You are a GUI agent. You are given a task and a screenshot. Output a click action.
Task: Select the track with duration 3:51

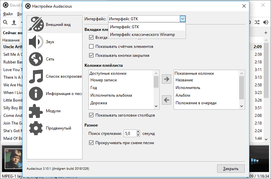pyautogui.click(x=258, y=108)
